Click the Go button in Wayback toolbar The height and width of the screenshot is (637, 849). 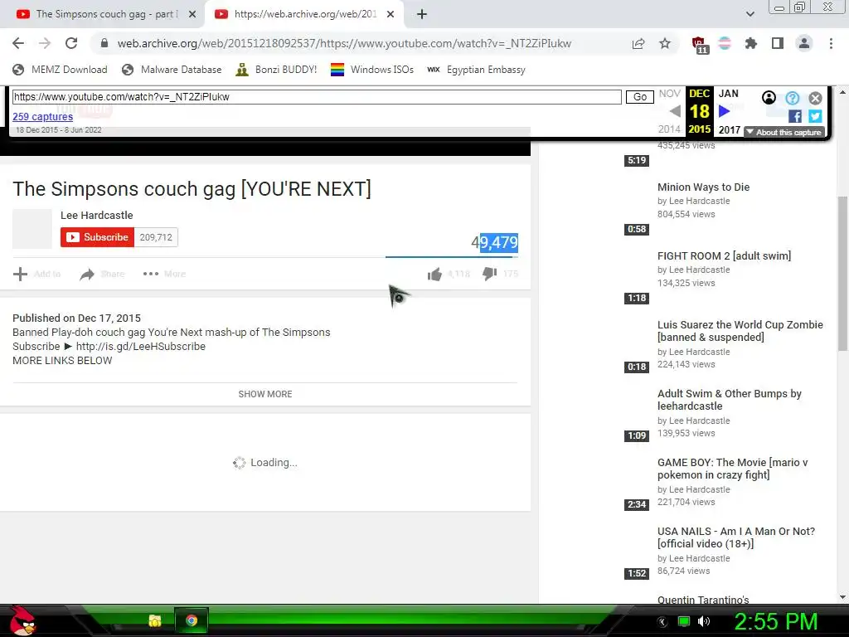[x=639, y=97]
